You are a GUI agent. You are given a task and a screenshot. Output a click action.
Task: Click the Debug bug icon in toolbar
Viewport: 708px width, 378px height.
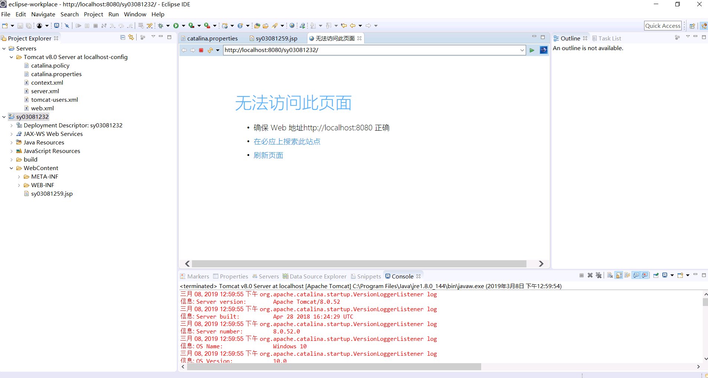[160, 26]
